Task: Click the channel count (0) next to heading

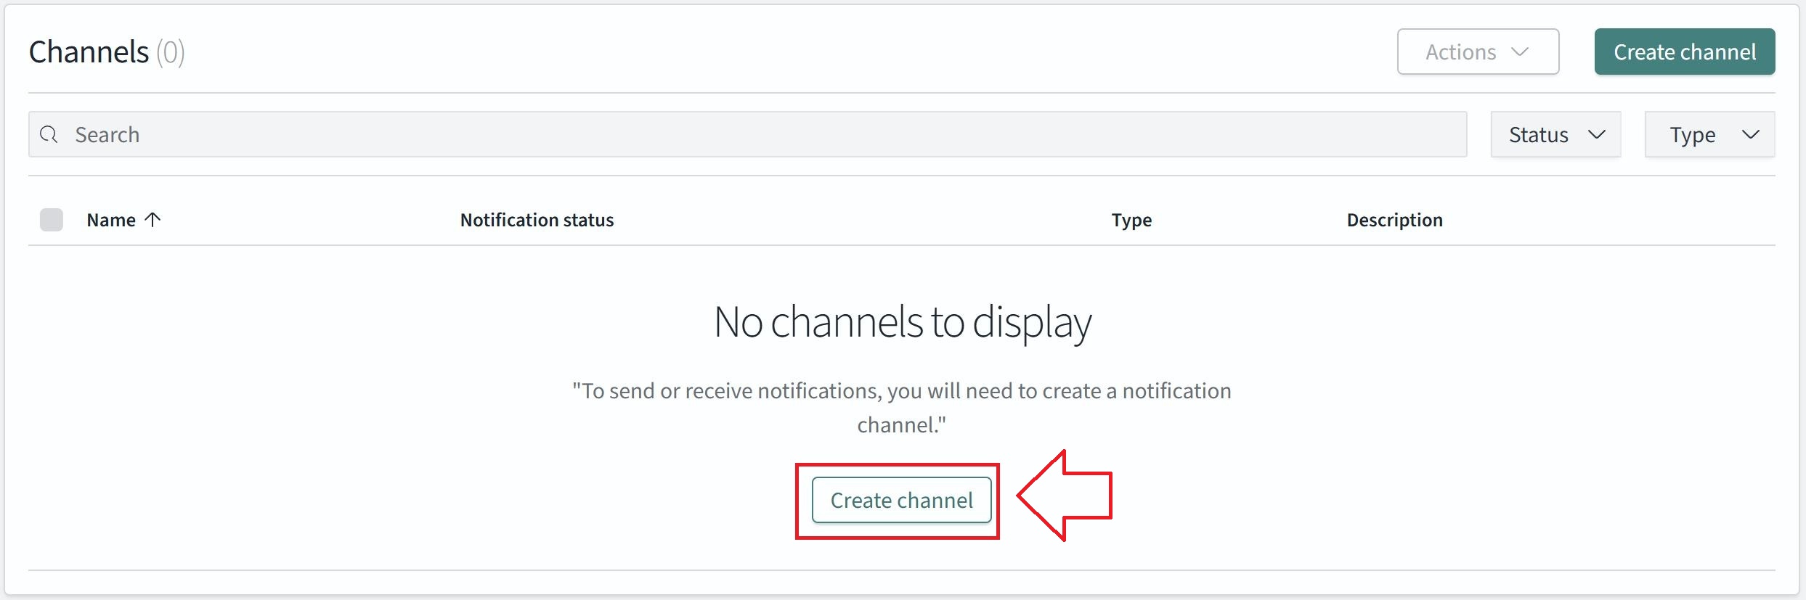Action: [171, 52]
